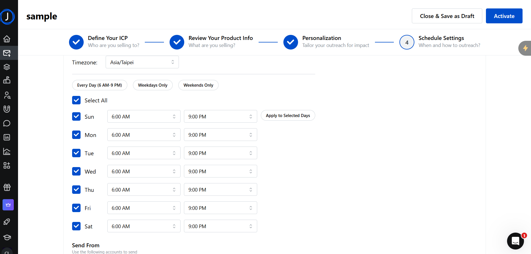Viewport: 531px width, 254px height.
Task: Click the people search icon in sidebar
Action: coord(7,95)
